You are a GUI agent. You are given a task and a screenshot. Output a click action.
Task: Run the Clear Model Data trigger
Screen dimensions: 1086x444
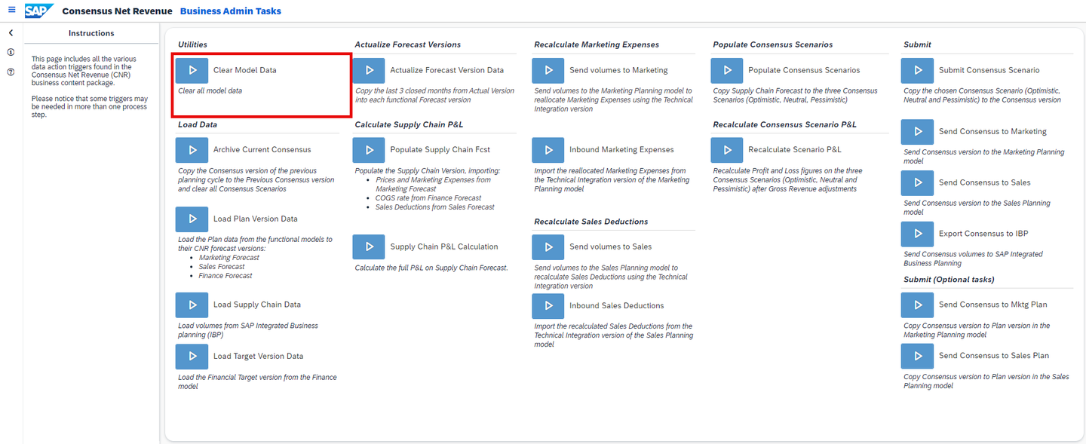192,70
